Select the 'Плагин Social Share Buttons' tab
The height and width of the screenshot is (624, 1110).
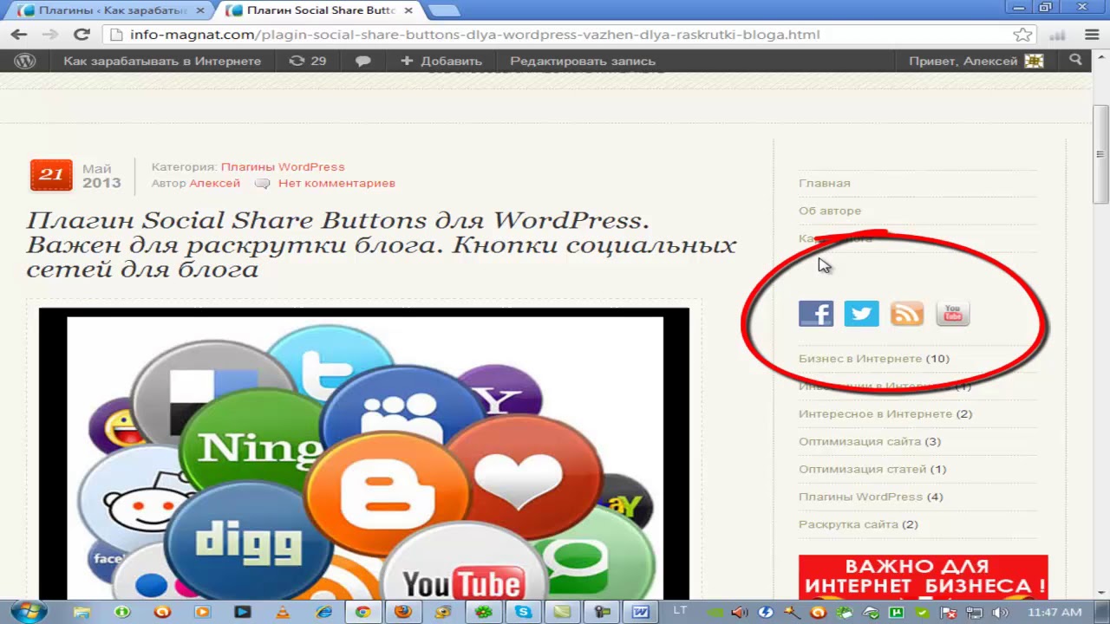(x=321, y=10)
